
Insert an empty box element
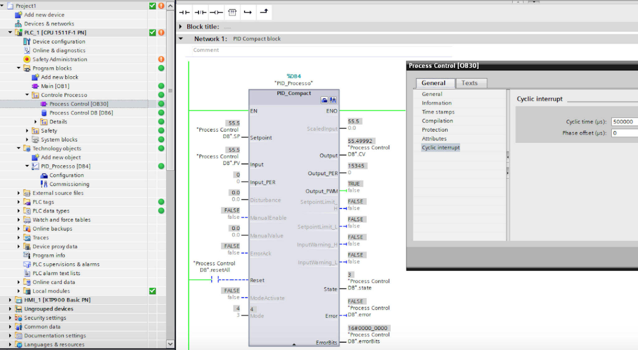[x=232, y=12]
